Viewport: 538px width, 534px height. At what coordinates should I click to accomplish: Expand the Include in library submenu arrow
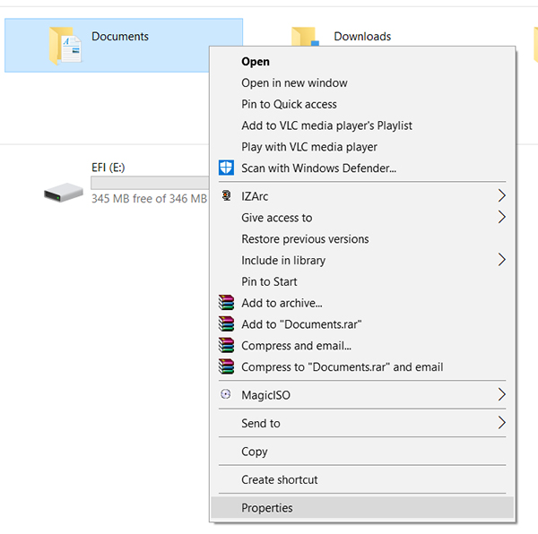pos(501,260)
